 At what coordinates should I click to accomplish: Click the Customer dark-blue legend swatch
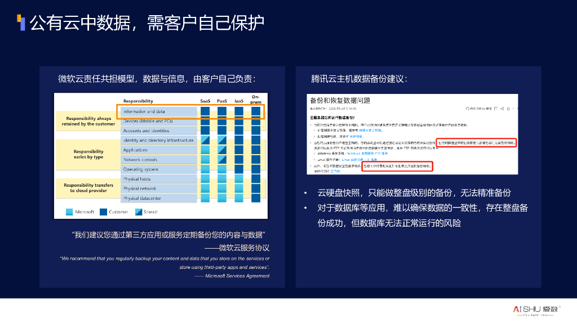[104, 212]
